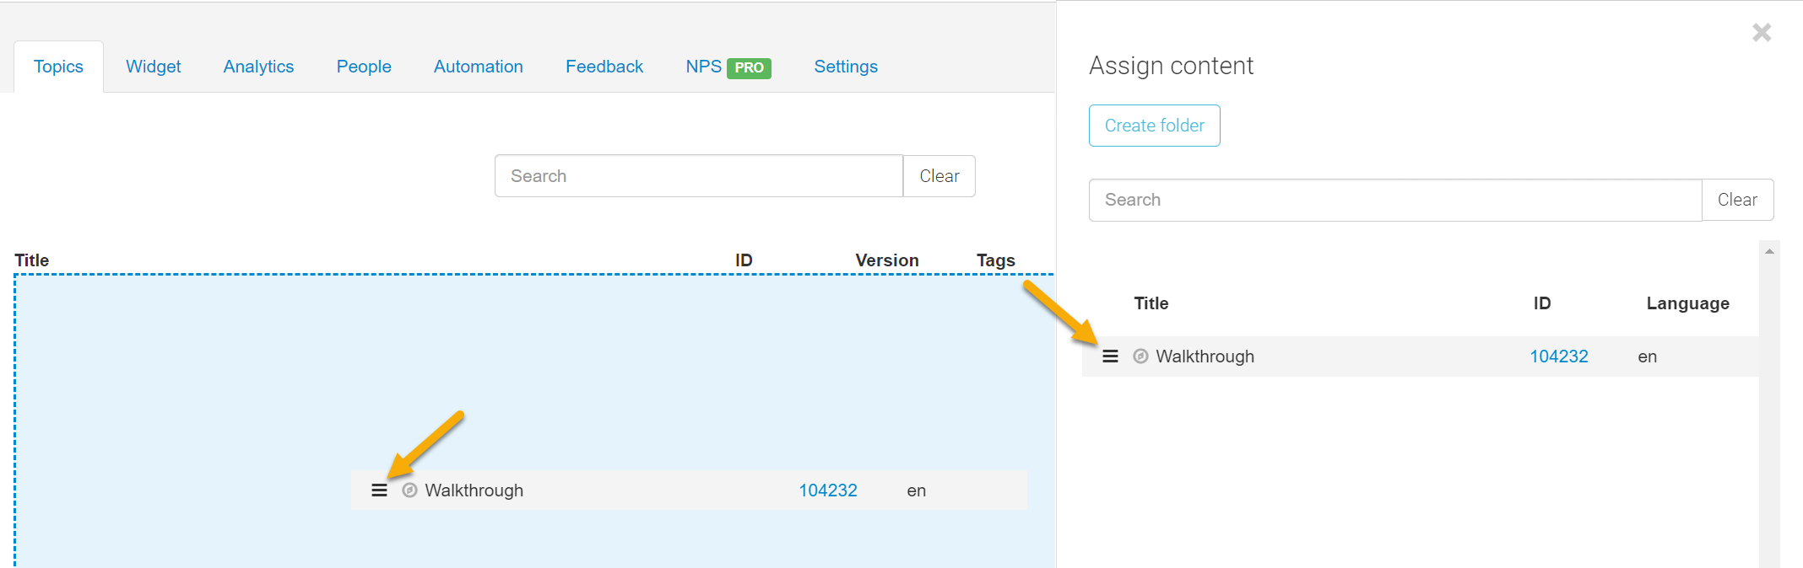This screenshot has width=1803, height=568.
Task: Go to the Analytics tab
Action: coord(258,67)
